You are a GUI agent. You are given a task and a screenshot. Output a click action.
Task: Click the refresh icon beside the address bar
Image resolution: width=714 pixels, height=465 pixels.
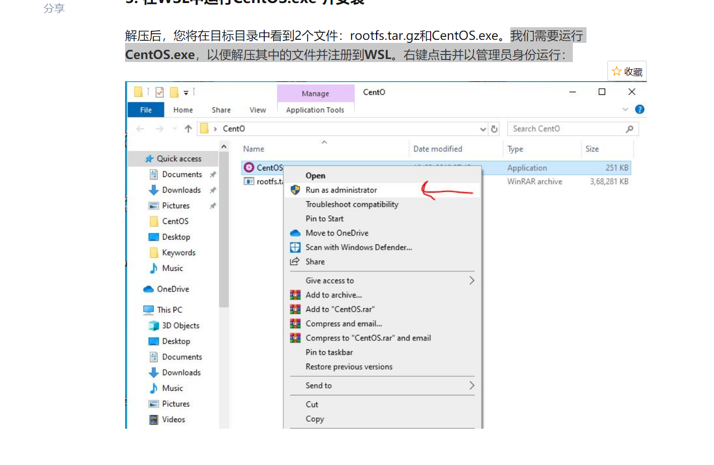tap(494, 129)
